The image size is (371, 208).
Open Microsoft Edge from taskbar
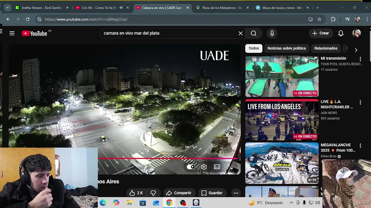tap(103, 203)
